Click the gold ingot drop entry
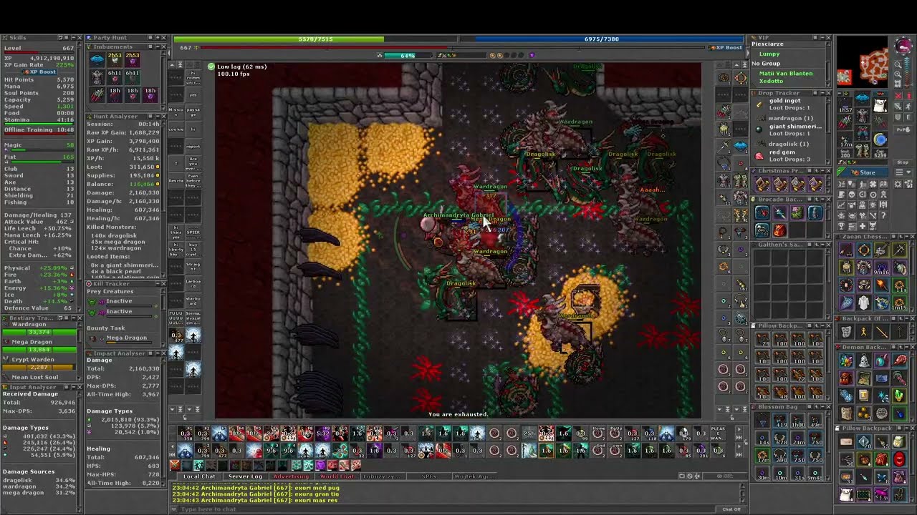 (x=788, y=104)
